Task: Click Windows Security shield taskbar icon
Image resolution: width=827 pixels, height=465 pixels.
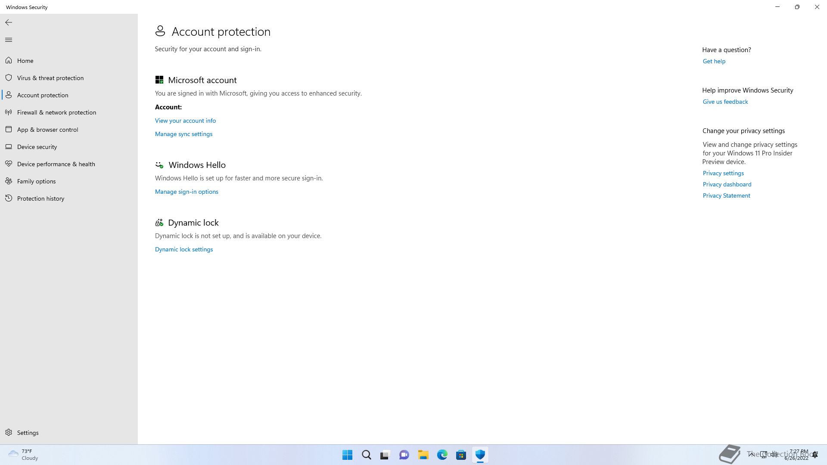Action: pyautogui.click(x=480, y=455)
